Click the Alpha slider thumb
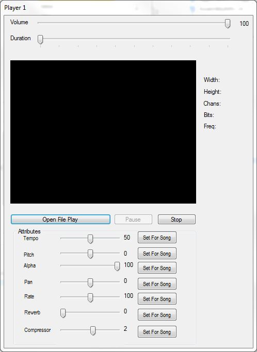Viewport: 257px width, 352px height. (x=117, y=266)
